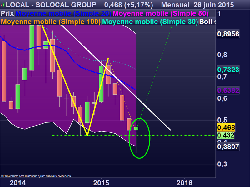Image resolution: width=250 pixels, height=187 pixels.
Task: Click the 2015 time axis label
Action: [x=101, y=183]
